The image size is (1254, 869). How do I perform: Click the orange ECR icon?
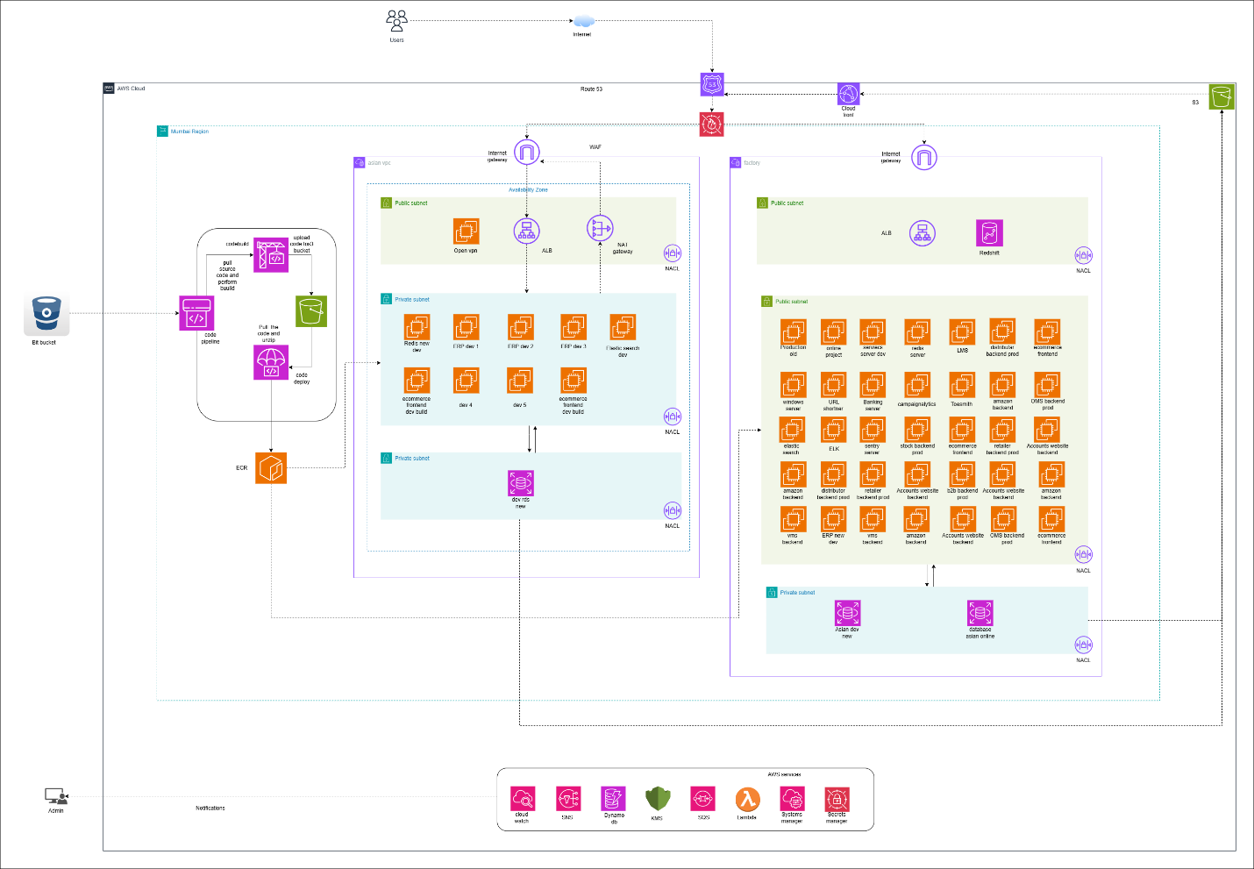click(271, 467)
